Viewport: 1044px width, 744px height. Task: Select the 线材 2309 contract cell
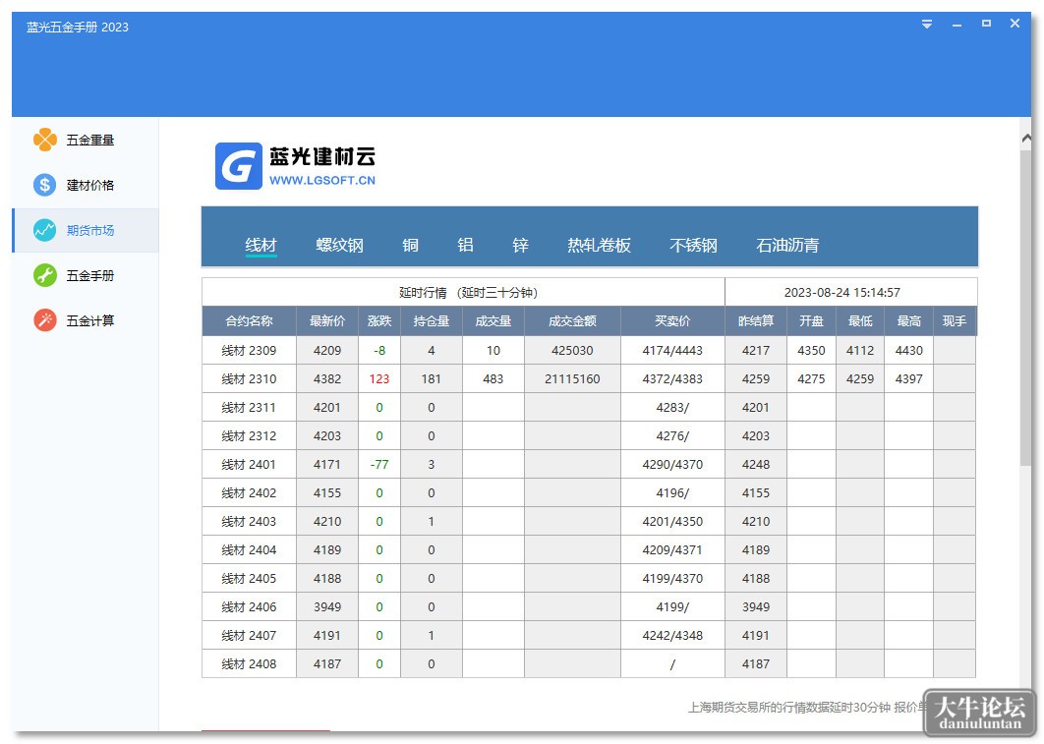[x=249, y=350]
